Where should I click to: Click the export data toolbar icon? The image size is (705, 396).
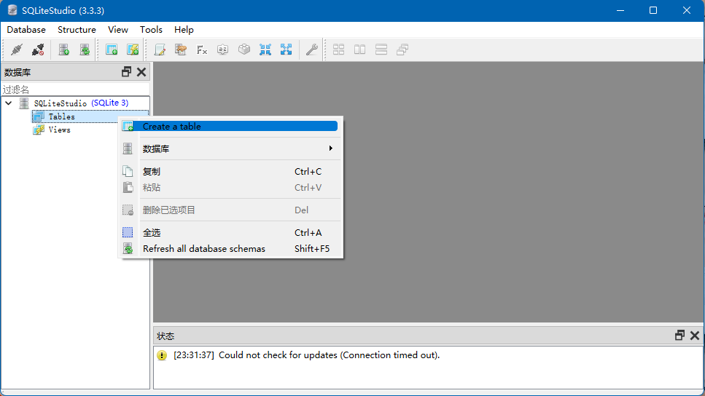(x=286, y=49)
